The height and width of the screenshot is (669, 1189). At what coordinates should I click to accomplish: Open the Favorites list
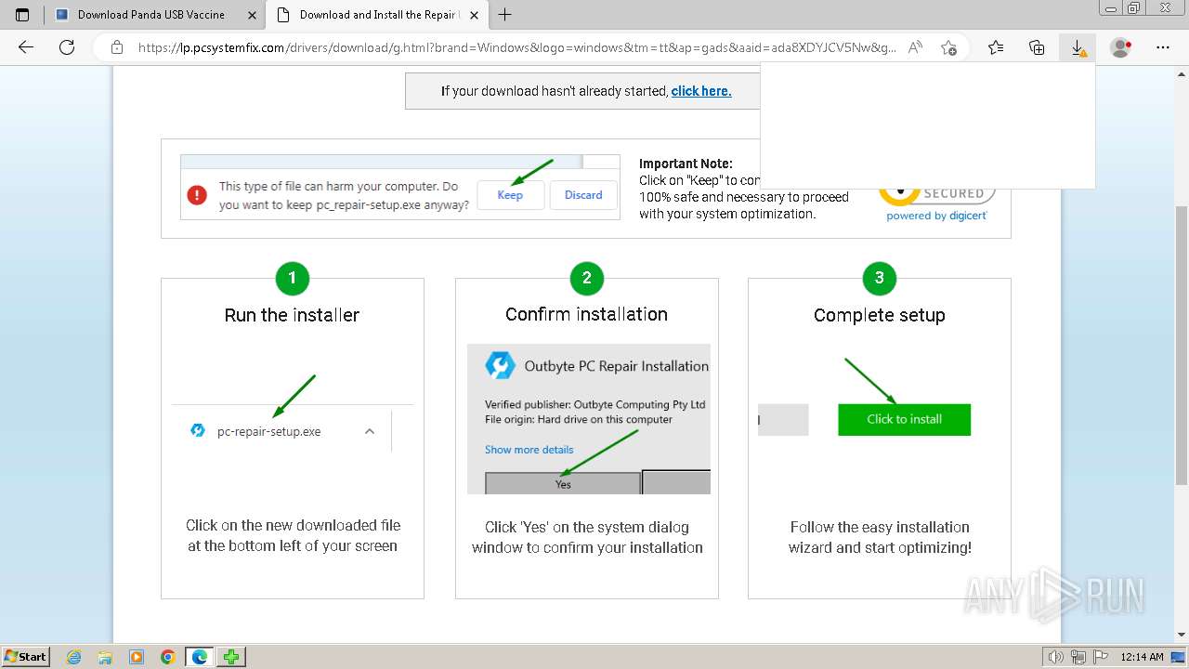996,47
